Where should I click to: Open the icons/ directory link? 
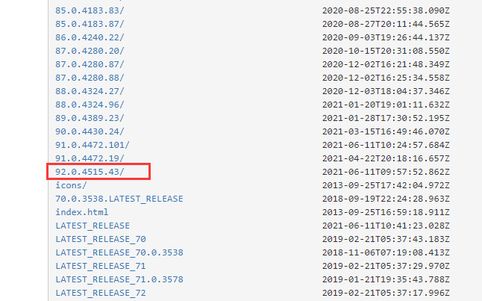(x=72, y=185)
